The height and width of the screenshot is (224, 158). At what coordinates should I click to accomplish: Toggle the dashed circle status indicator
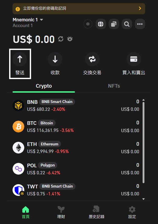click(x=88, y=24)
